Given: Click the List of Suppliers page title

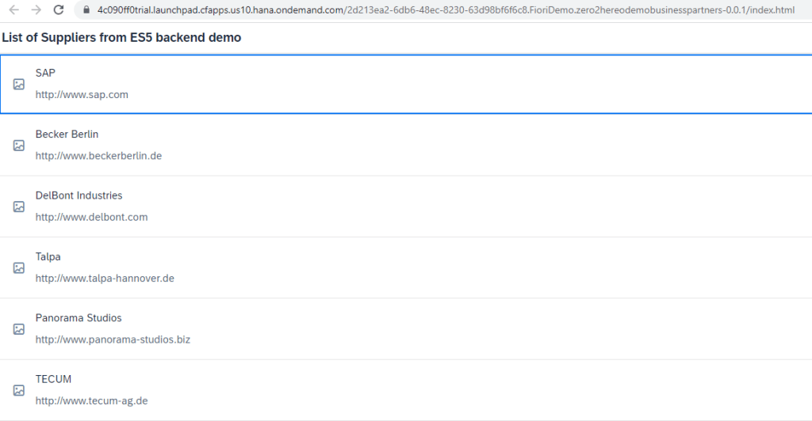Looking at the screenshot, I should [121, 38].
